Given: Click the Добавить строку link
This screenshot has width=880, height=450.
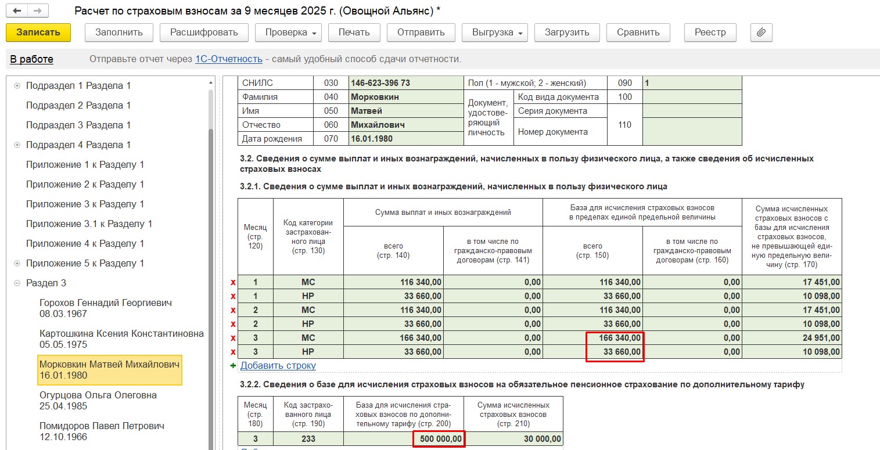Looking at the screenshot, I should coord(278,366).
